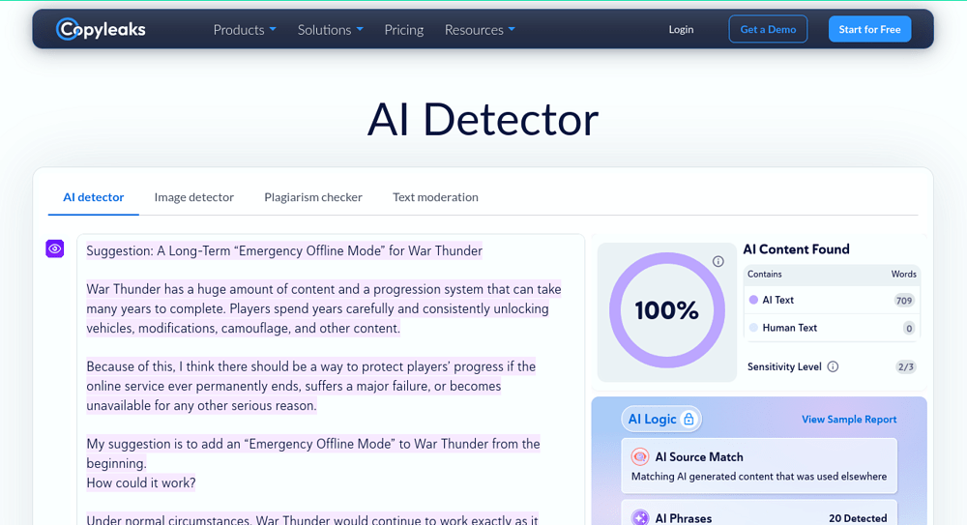Viewport: 967px width, 525px height.
Task: Click the Human Text color dot
Action: click(x=753, y=328)
